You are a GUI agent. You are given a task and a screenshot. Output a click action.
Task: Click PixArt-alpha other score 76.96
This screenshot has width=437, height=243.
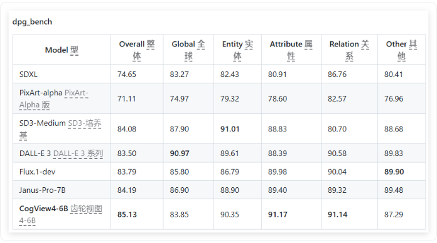coord(394,99)
